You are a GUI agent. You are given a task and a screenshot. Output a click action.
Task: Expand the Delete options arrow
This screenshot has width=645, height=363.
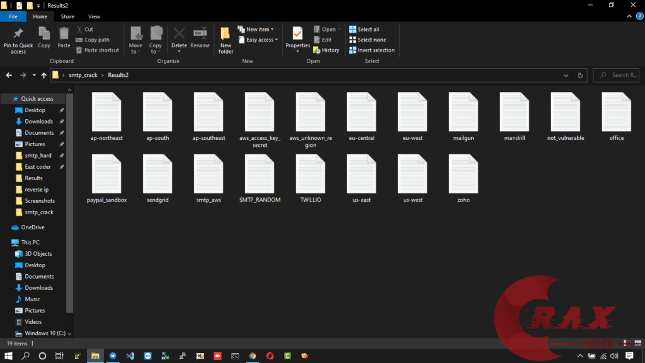[179, 52]
